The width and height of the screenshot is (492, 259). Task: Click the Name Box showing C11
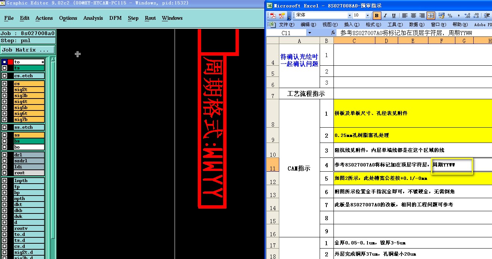pos(286,33)
